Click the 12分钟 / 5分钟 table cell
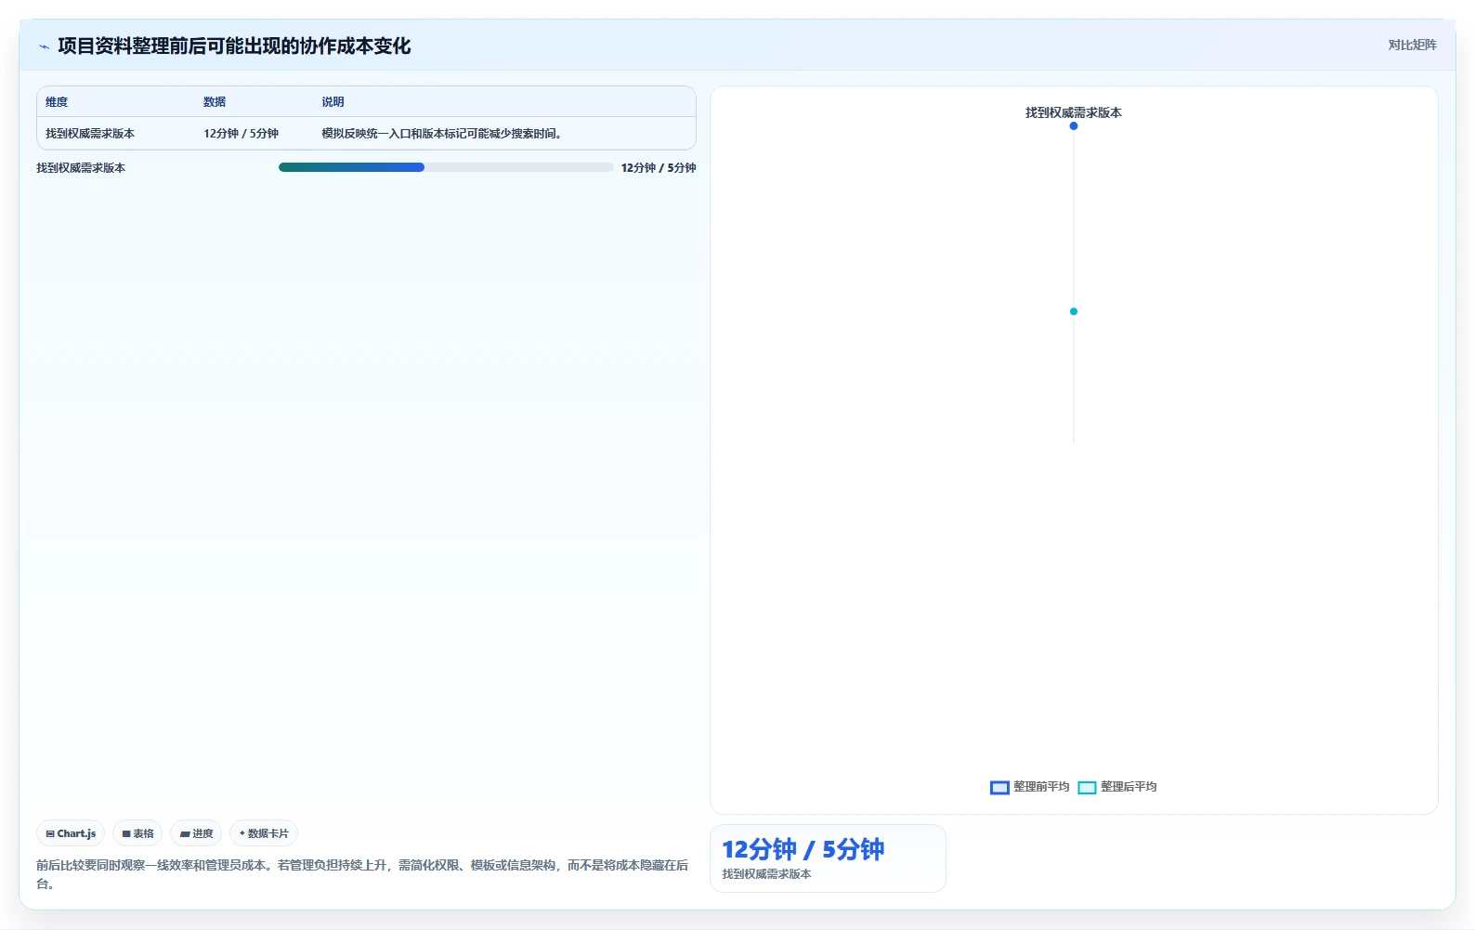This screenshot has height=930, width=1475. point(241,134)
